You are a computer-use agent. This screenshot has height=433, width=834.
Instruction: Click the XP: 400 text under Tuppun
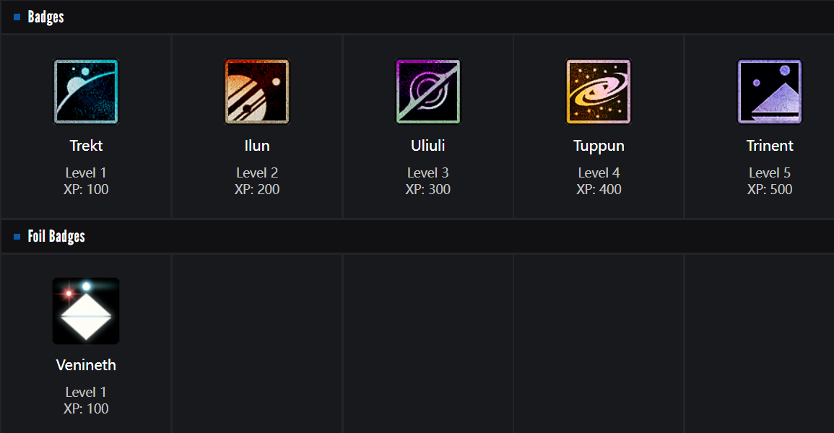pos(599,190)
